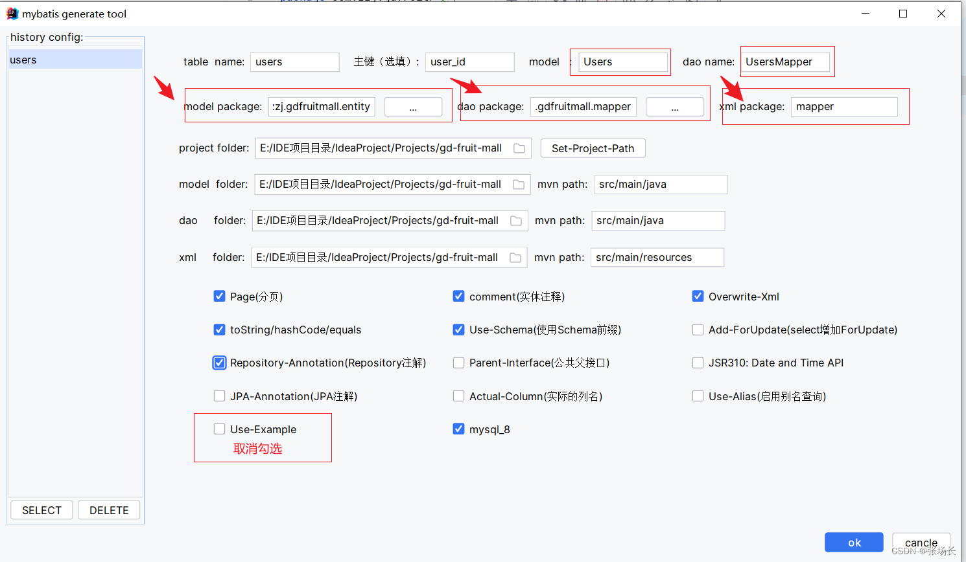The image size is (966, 562).
Task: Enable JSR310: Date and Time API
Action: click(x=698, y=363)
